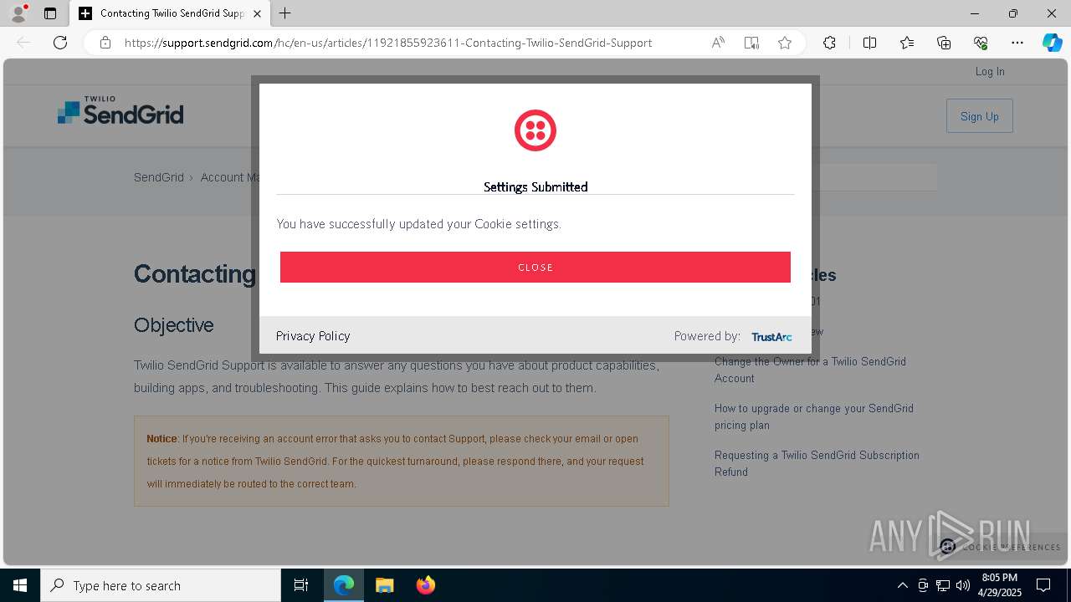
Task: Open Task View icon in taskbar
Action: click(301, 585)
